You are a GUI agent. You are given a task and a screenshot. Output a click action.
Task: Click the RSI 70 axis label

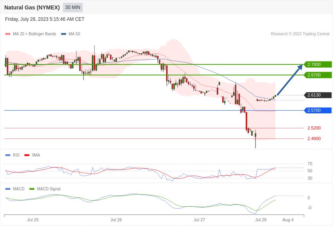310,164
